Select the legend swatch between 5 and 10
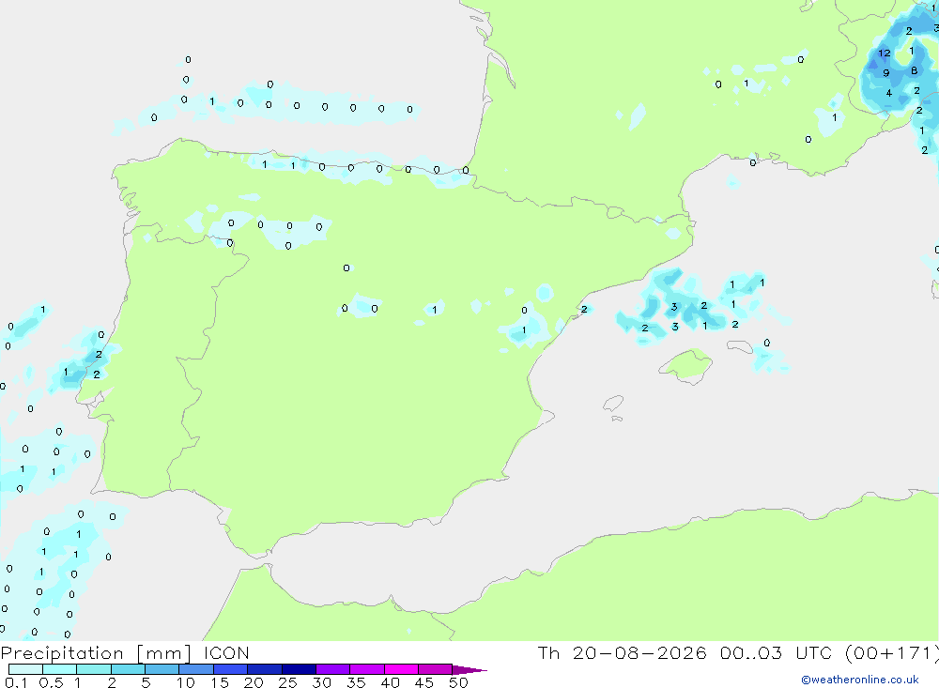This screenshot has width=939, height=688. tap(162, 669)
